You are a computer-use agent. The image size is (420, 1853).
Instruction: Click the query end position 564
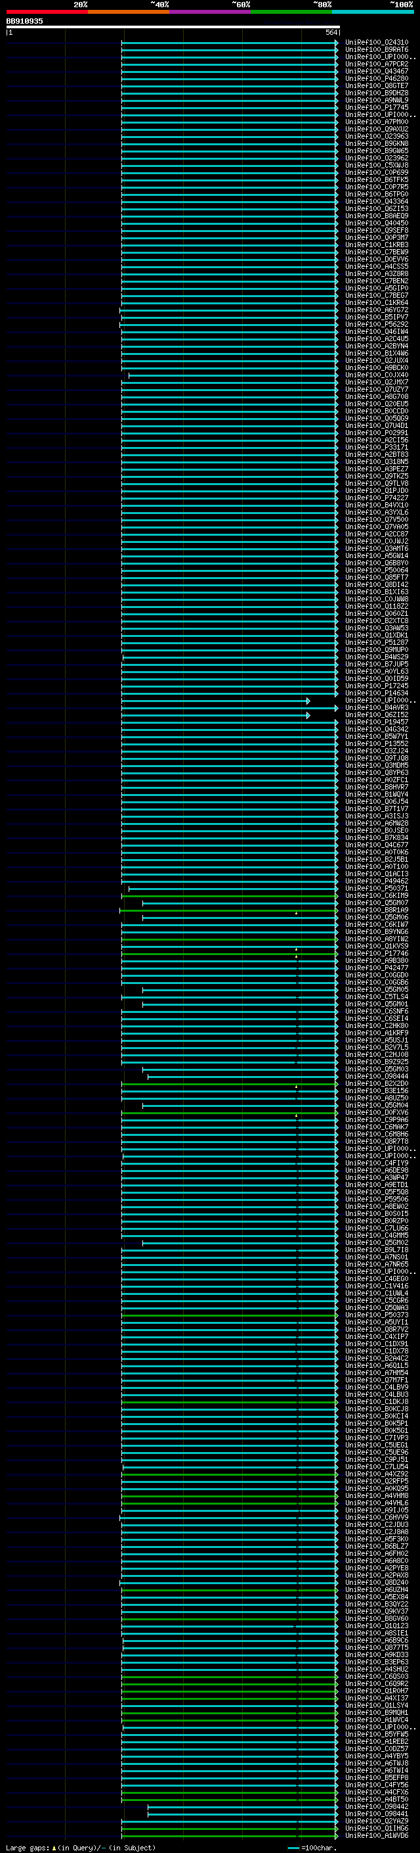tap(331, 32)
